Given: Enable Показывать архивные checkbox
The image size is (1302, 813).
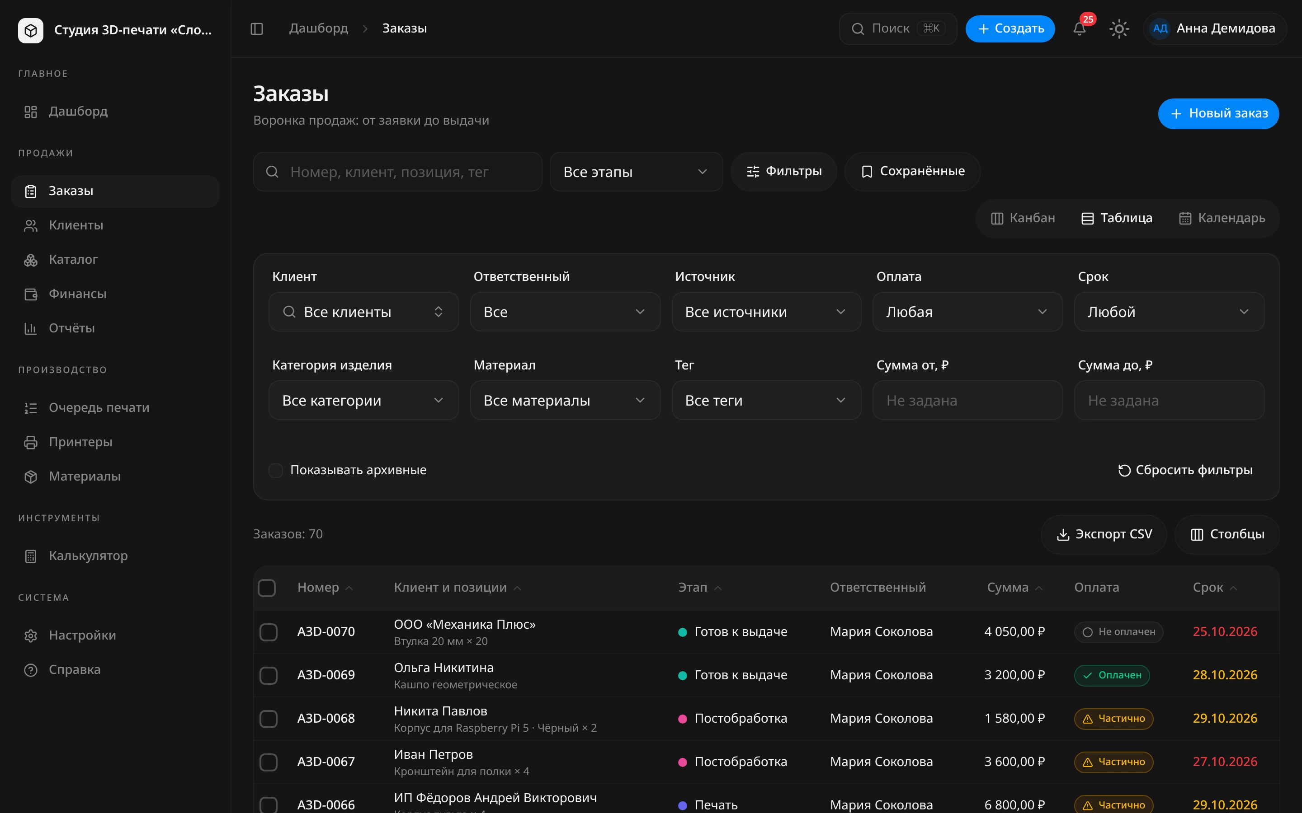Looking at the screenshot, I should 275,471.
